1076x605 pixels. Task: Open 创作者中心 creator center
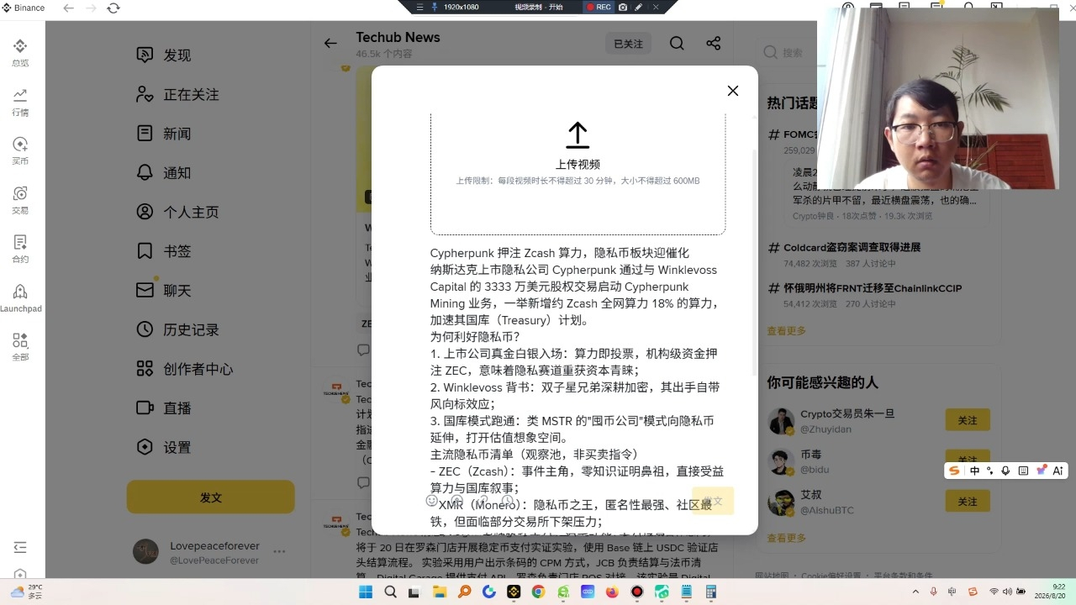point(185,369)
